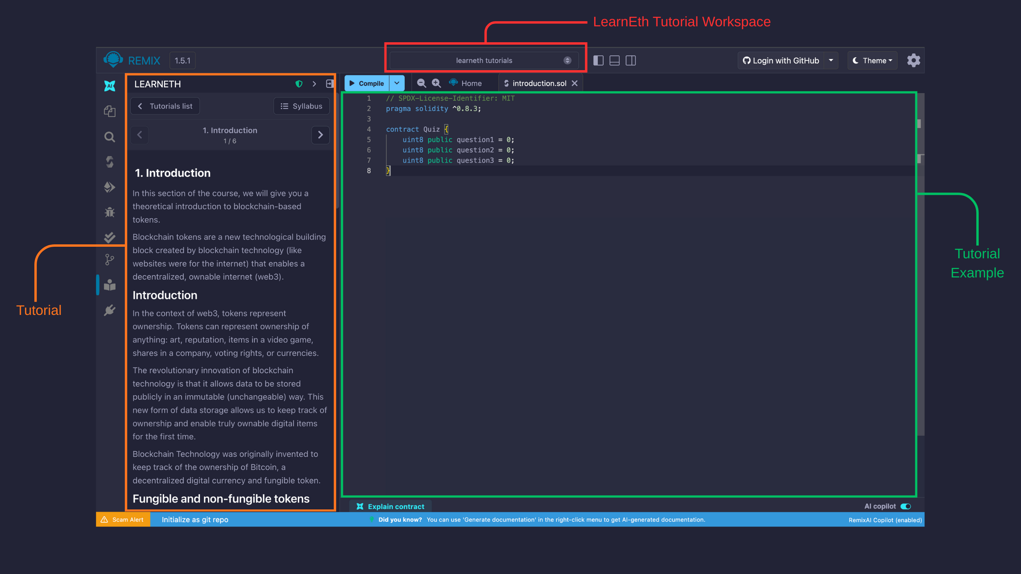Viewport: 1021px width, 574px height.
Task: Click the question3 variable line
Action: coord(458,160)
